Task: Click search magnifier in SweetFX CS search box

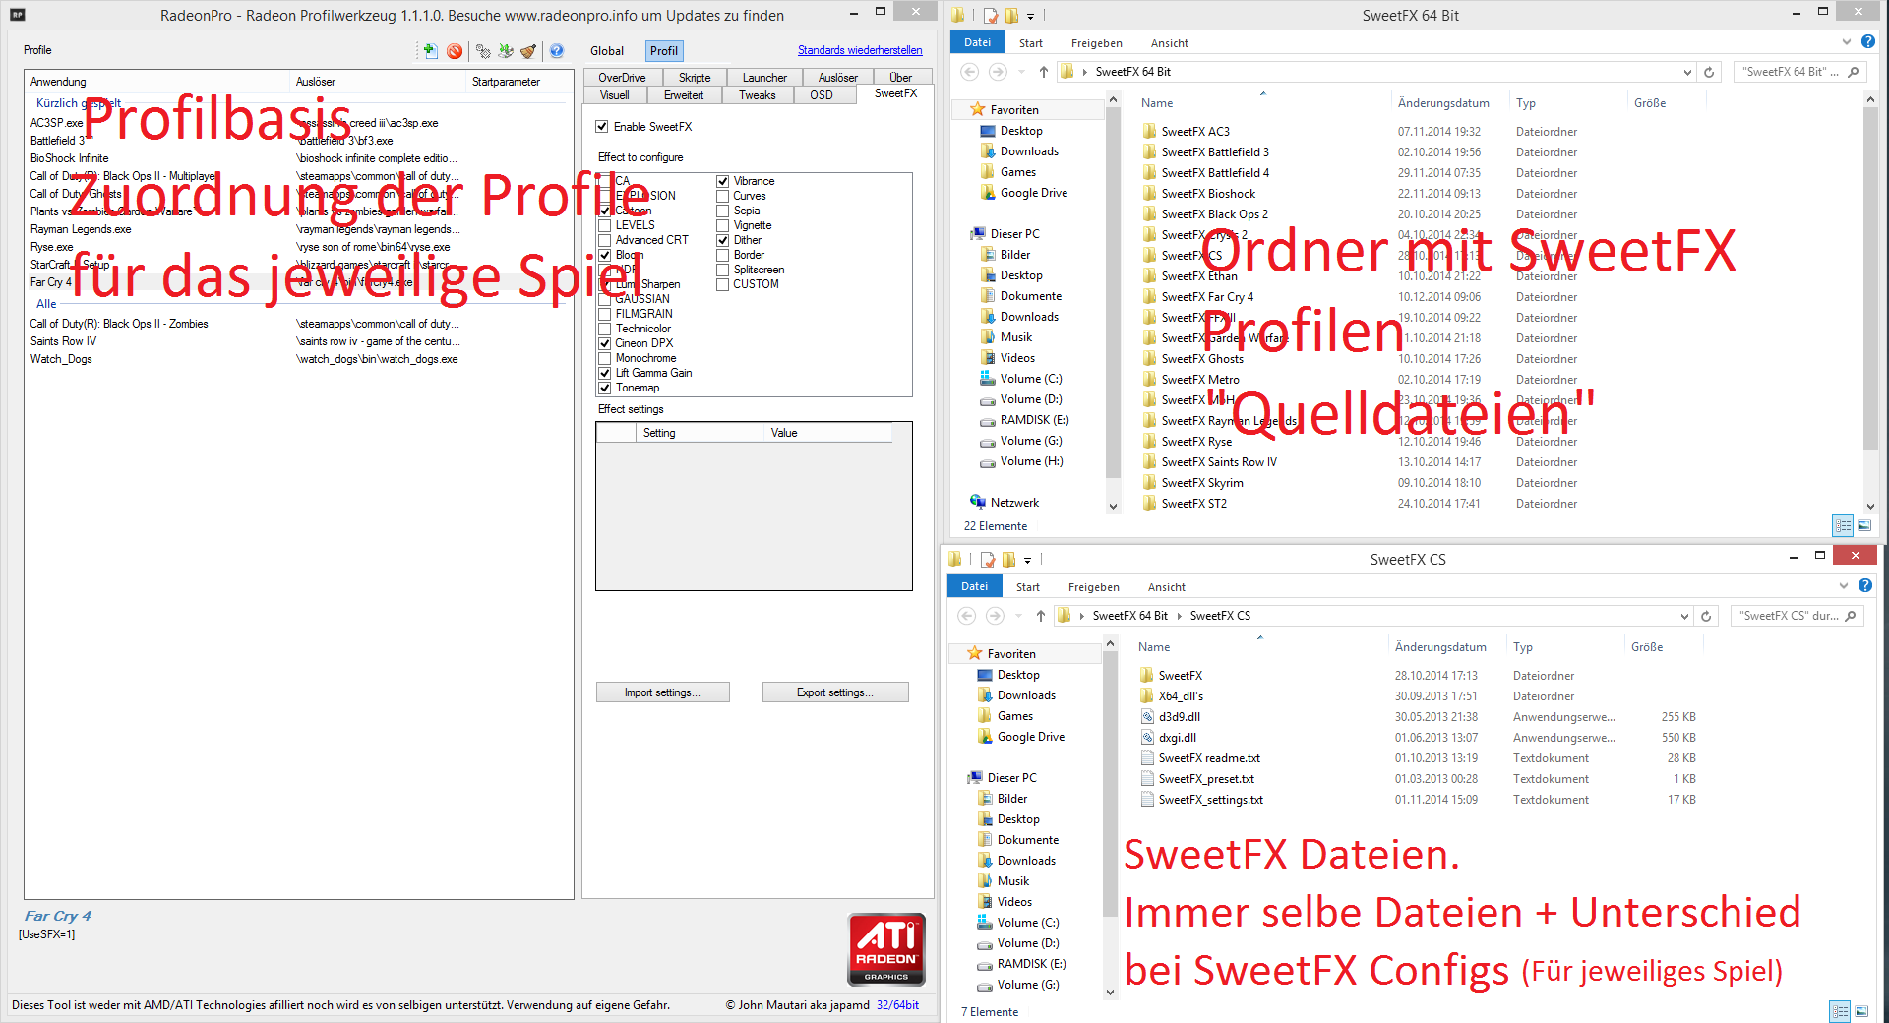Action: (1851, 616)
